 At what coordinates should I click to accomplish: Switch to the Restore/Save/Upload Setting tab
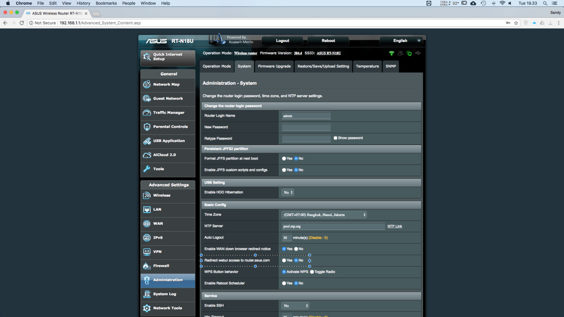[x=323, y=66]
